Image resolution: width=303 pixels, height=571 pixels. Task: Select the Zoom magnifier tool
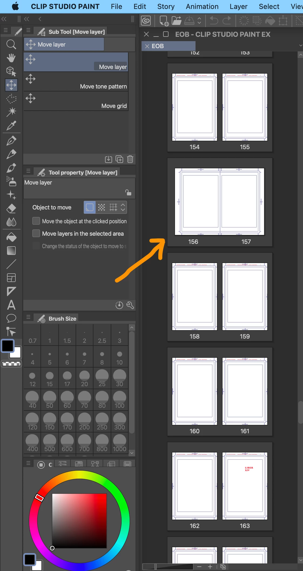(x=11, y=44)
